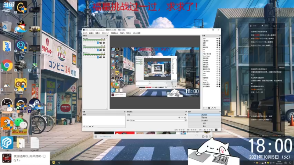Open the 编辑(E) menu in OBS

(91, 33)
